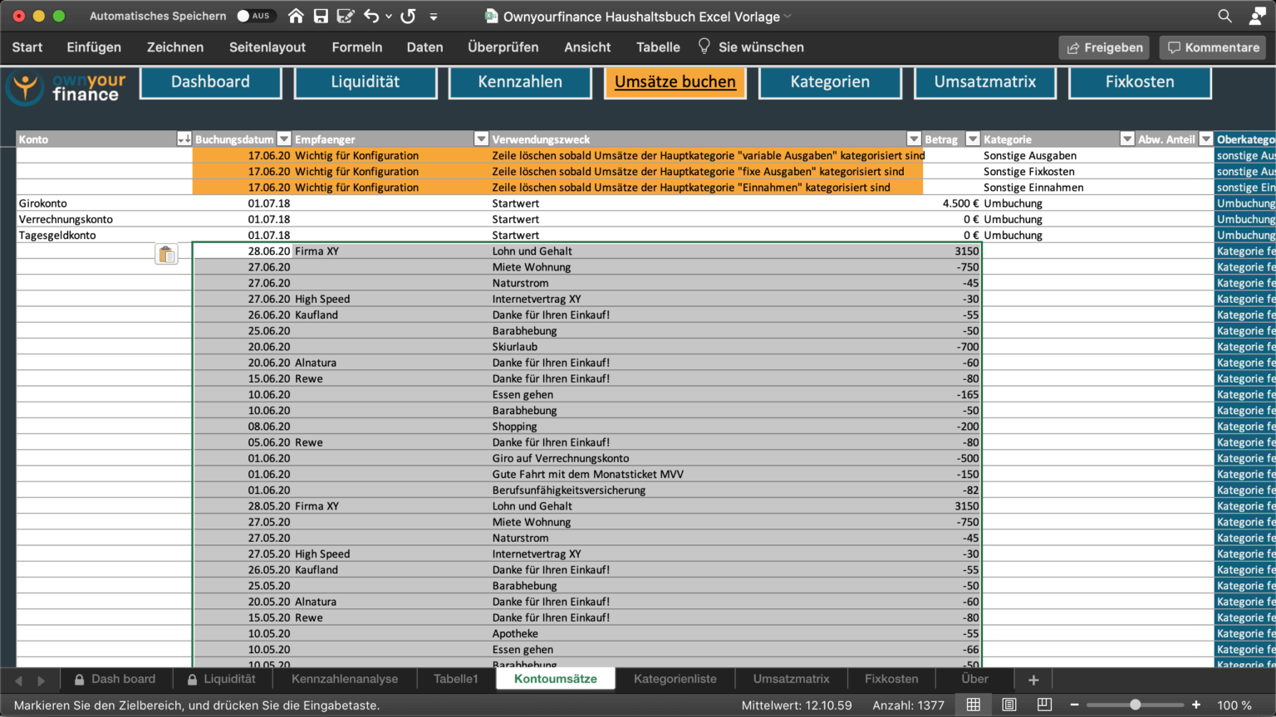1276x717 pixels.
Task: Open the Betrag column filter dropdown
Action: click(x=973, y=139)
